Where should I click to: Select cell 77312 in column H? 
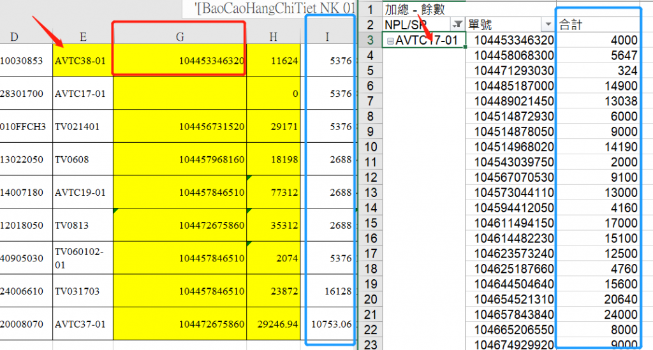coord(273,192)
